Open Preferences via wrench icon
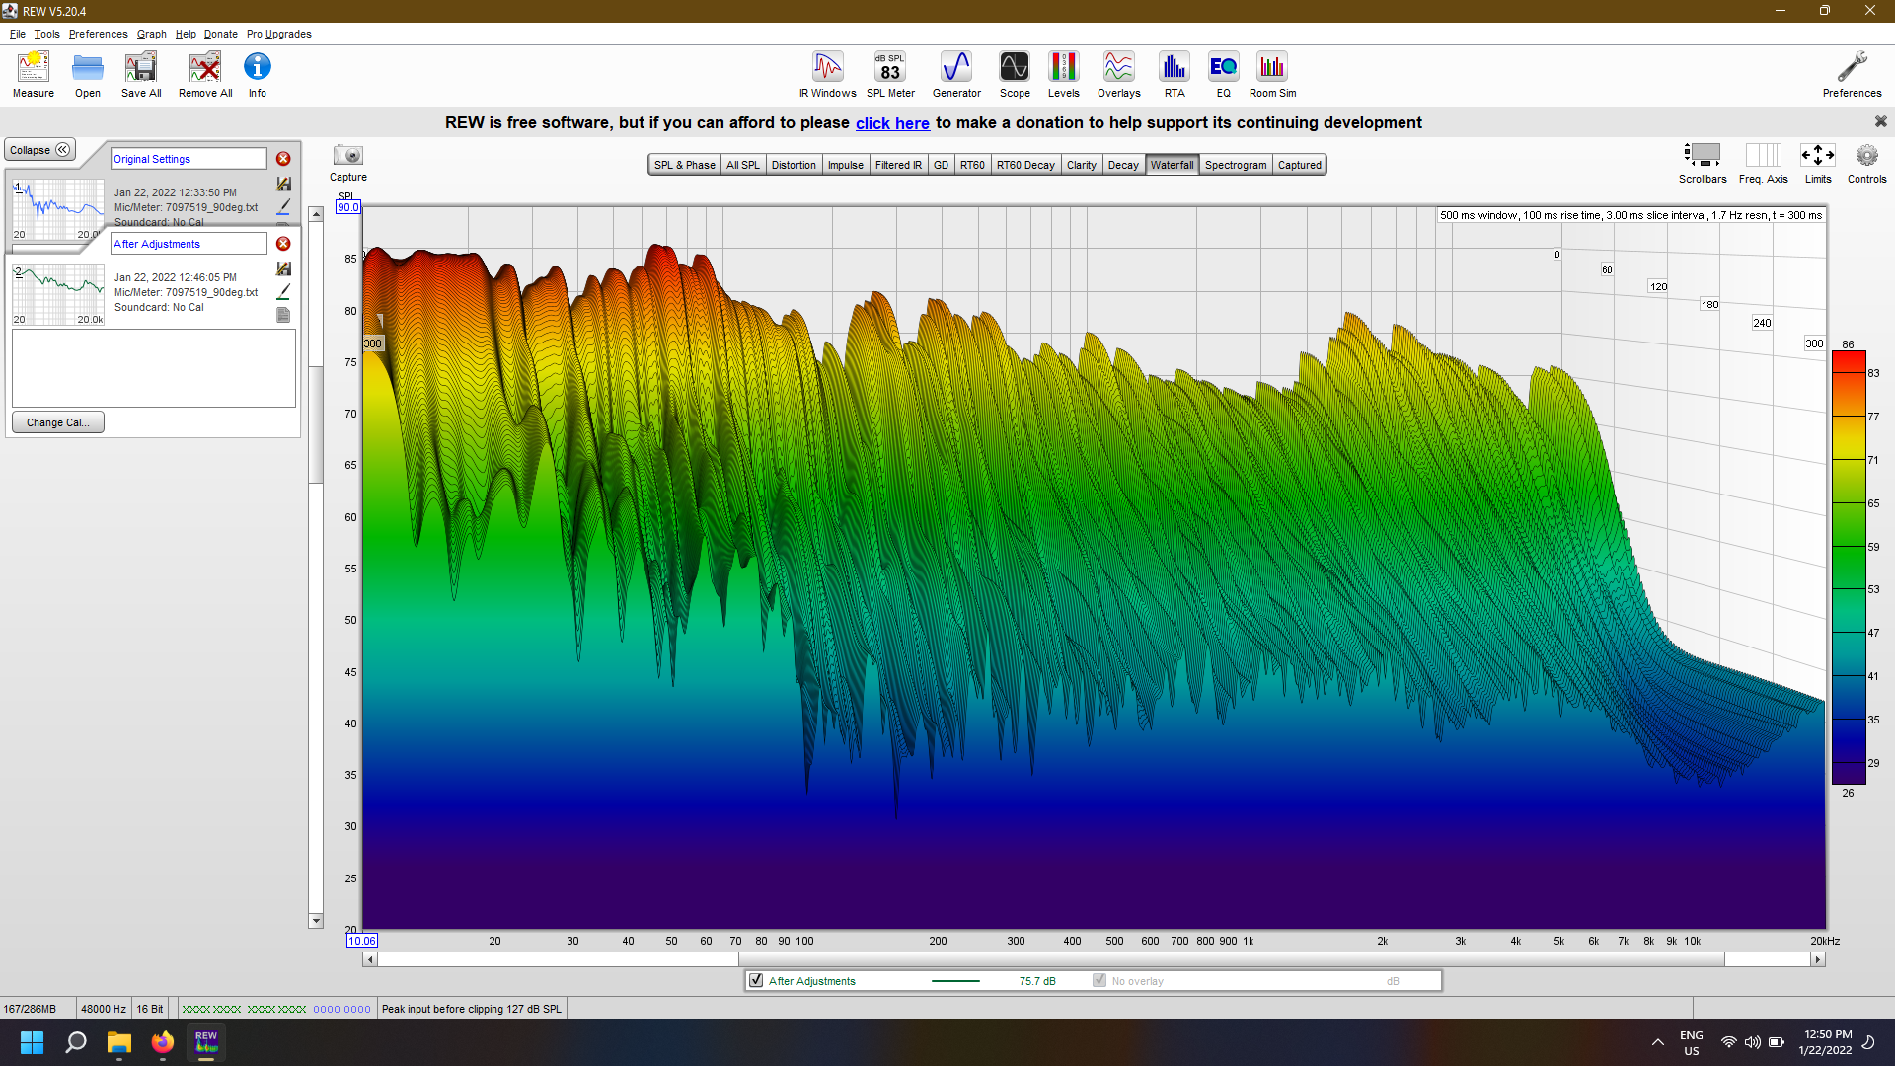The height and width of the screenshot is (1066, 1895). pyautogui.click(x=1852, y=75)
